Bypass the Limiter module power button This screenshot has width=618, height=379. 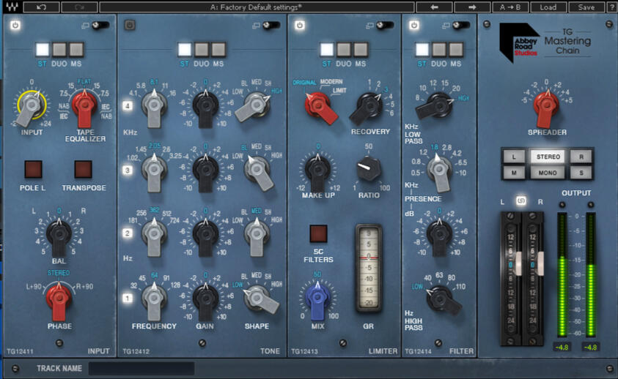click(x=299, y=26)
